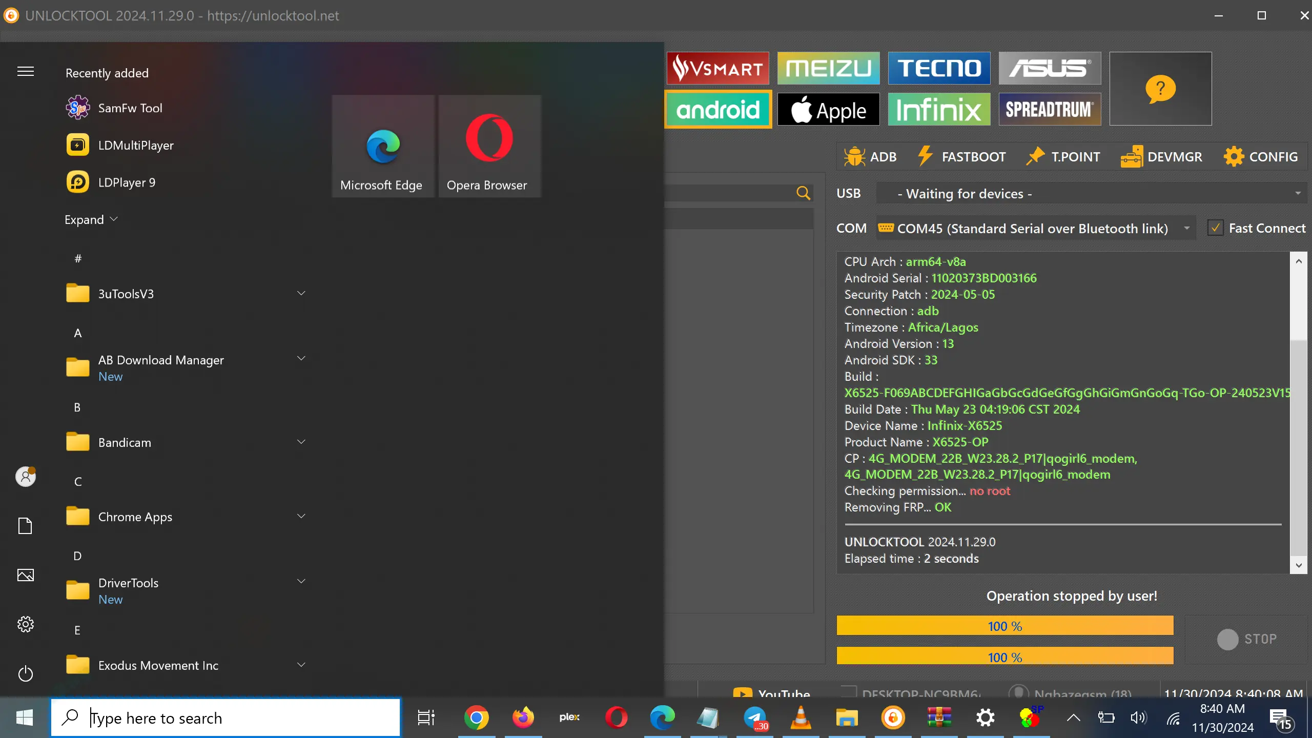Viewport: 1312px width, 738px height.
Task: Open the Apple brand section
Action: [828, 109]
